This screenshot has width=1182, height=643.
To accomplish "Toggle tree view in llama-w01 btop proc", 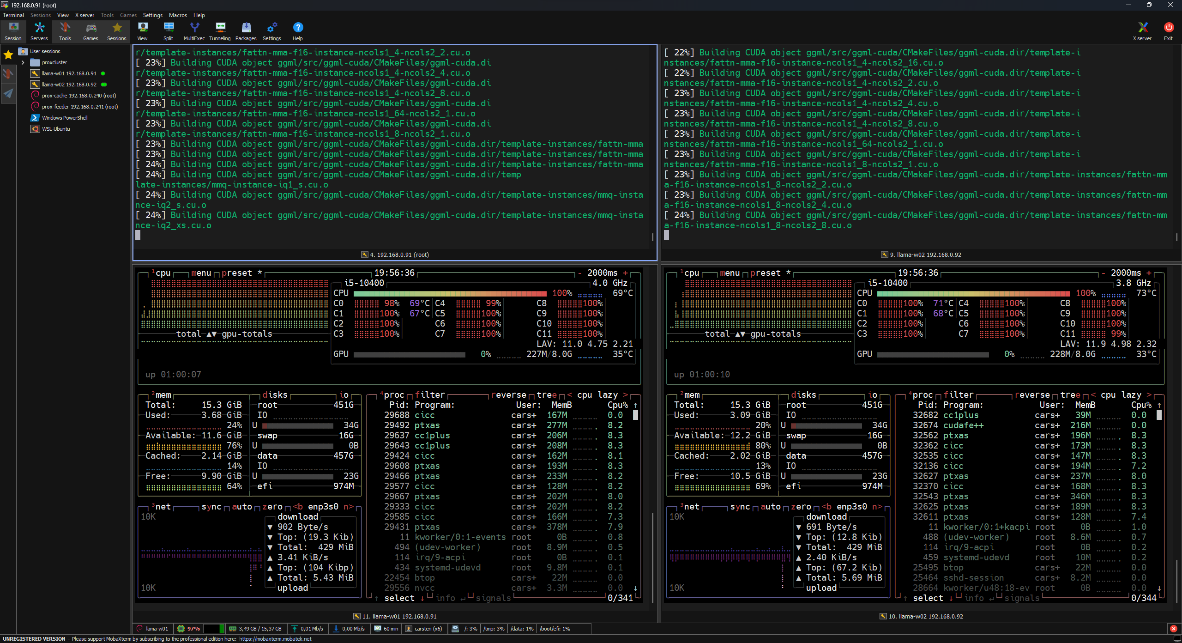I will pyautogui.click(x=547, y=395).
